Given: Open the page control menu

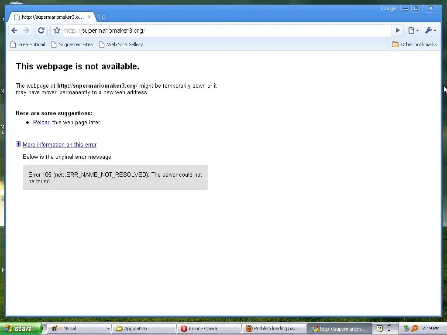Looking at the screenshot, I should click(x=413, y=31).
